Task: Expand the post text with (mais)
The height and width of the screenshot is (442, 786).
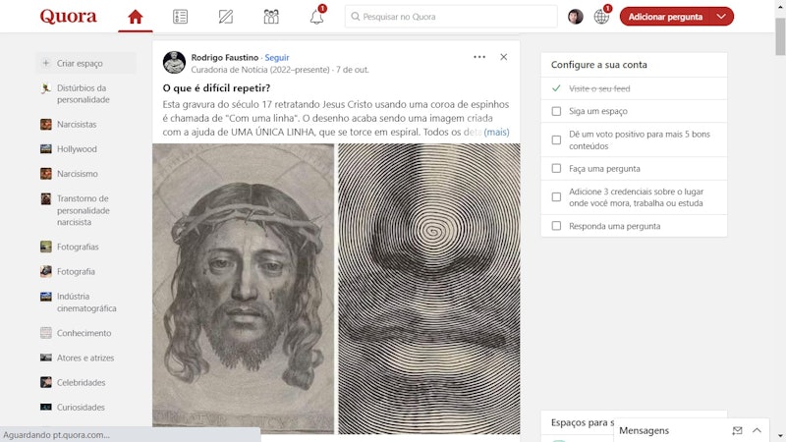Action: click(496, 132)
